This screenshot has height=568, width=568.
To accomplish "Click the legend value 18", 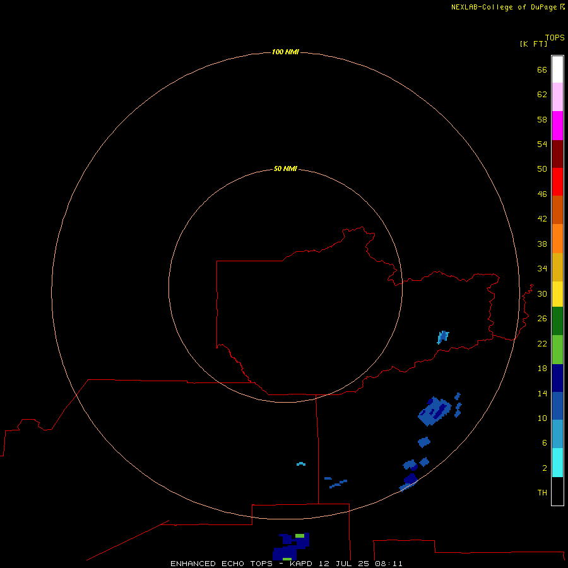I will click(x=542, y=369).
